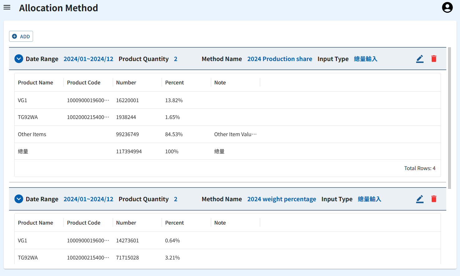Click the Percent header in second table
The image size is (460, 276).
coord(175,223)
